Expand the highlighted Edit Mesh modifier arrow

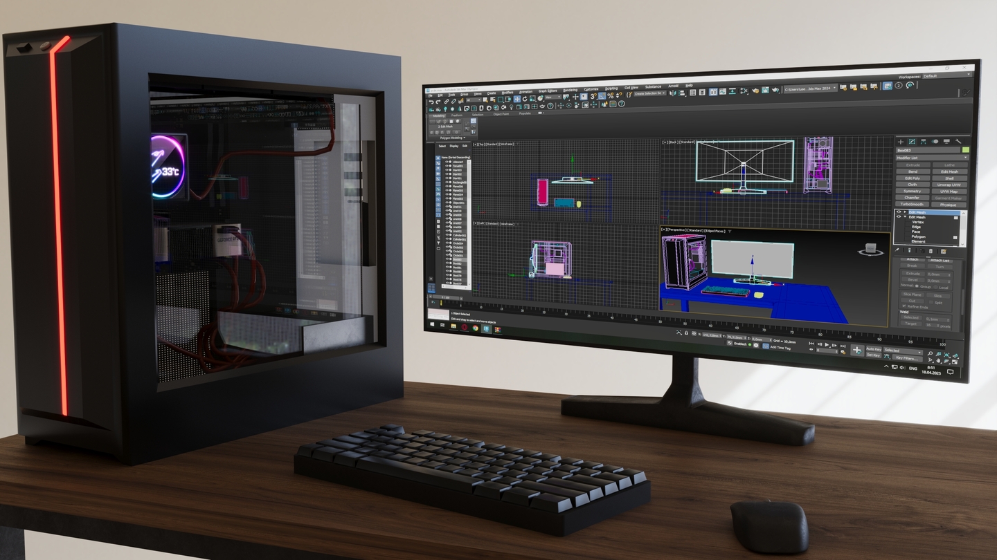904,212
